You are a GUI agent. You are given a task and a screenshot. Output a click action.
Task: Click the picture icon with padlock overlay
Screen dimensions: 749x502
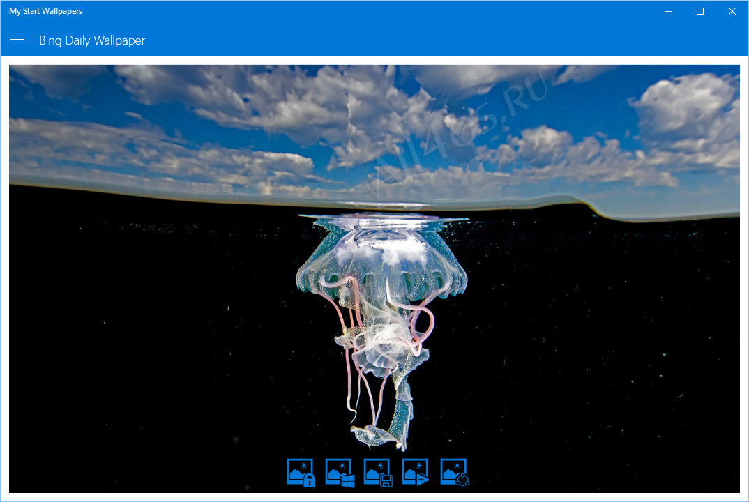coord(301,473)
